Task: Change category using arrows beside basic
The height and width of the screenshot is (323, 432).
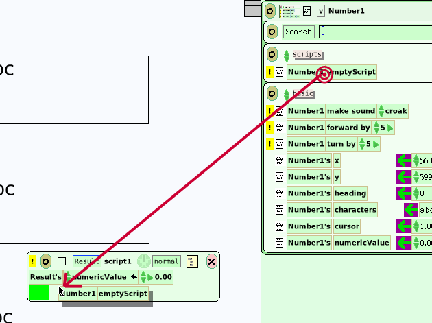Action: pos(287,95)
